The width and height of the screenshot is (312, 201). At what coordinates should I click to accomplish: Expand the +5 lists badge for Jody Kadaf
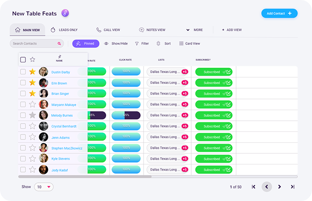185,169
